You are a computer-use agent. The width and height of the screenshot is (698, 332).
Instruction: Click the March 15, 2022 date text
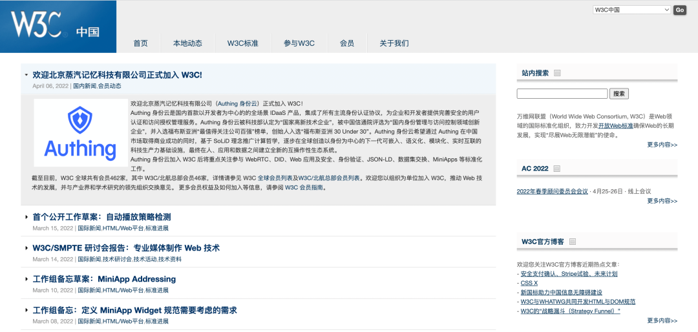(x=52, y=228)
